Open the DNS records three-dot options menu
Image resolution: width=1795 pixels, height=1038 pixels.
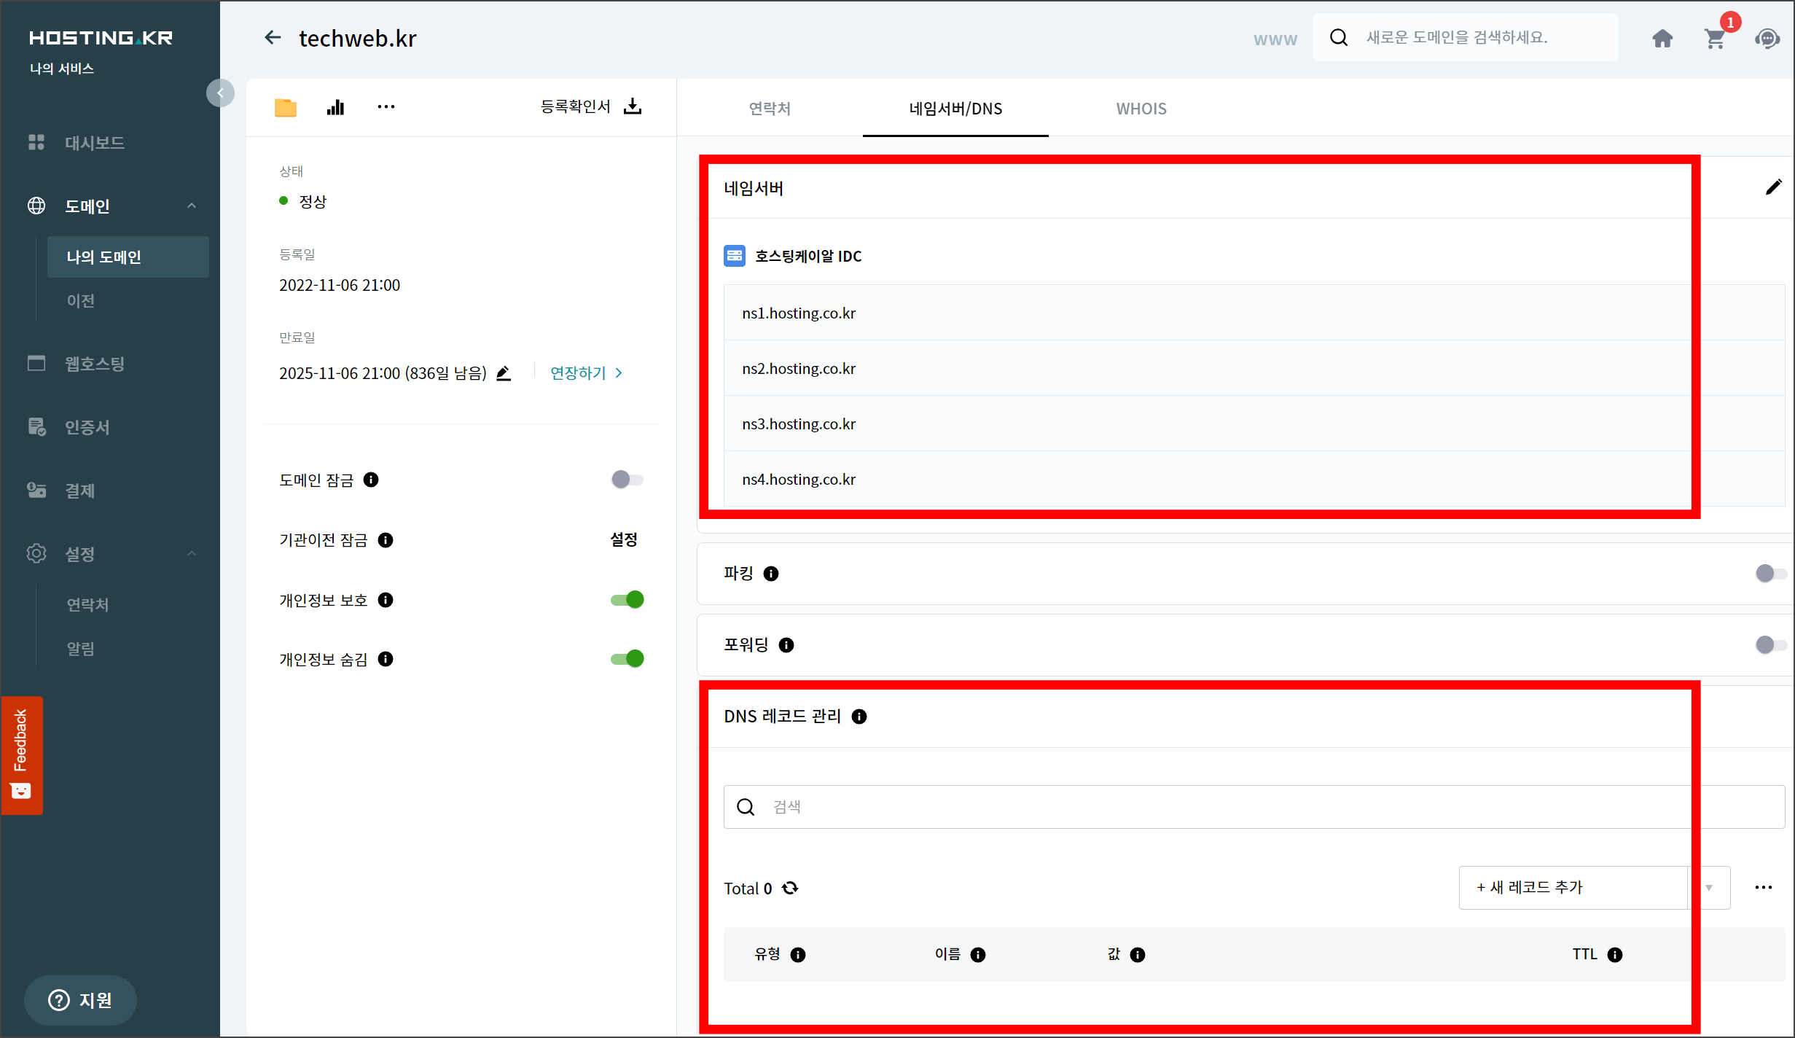point(1764,887)
